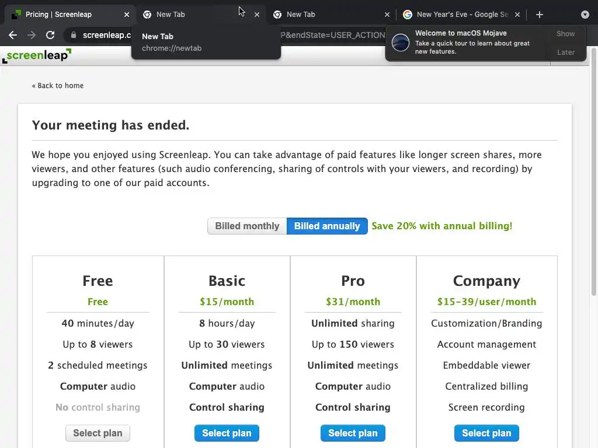Viewport: 598px width, 448px height.
Task: Switch to Billed annually
Action: click(x=327, y=226)
